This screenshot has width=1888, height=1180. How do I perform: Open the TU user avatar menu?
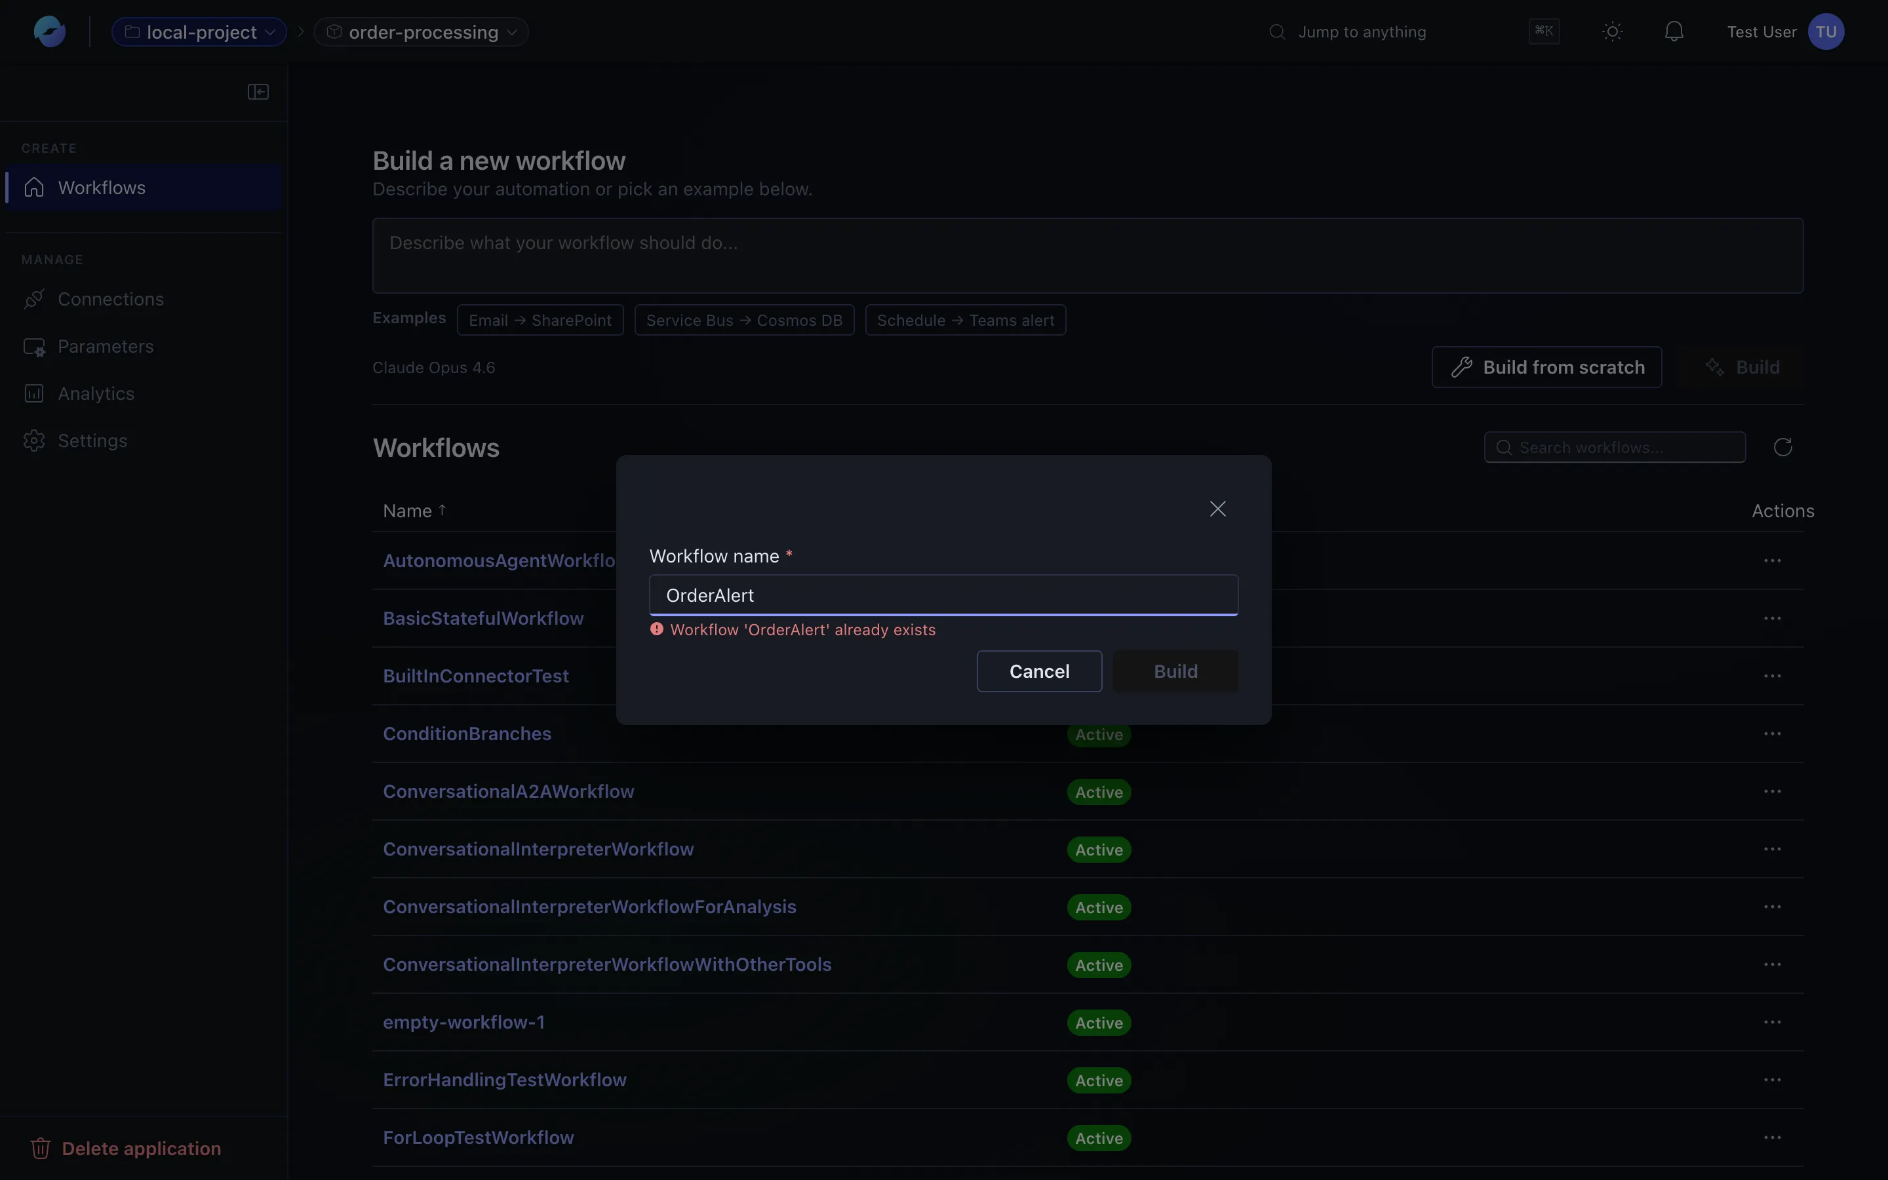pos(1826,32)
